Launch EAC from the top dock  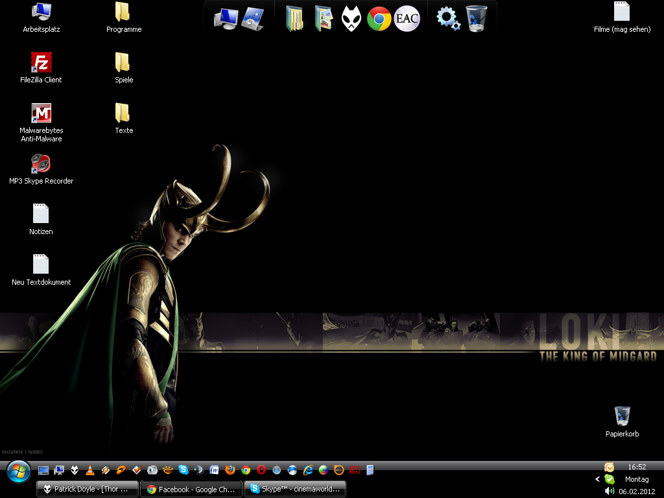click(x=407, y=19)
